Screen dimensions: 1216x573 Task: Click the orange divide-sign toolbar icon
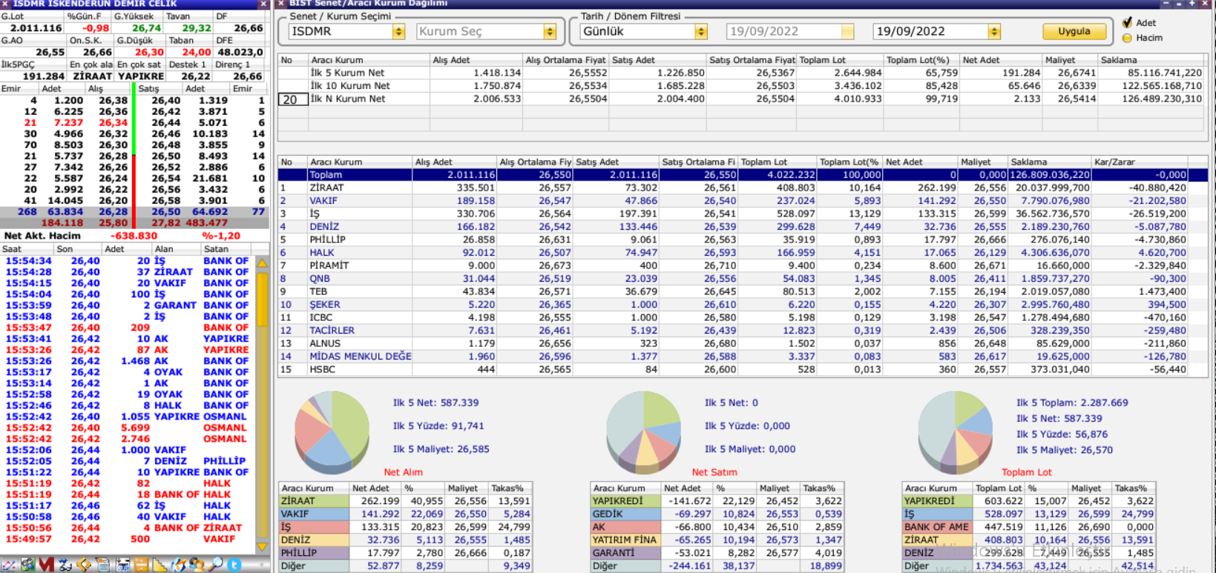coord(141,565)
